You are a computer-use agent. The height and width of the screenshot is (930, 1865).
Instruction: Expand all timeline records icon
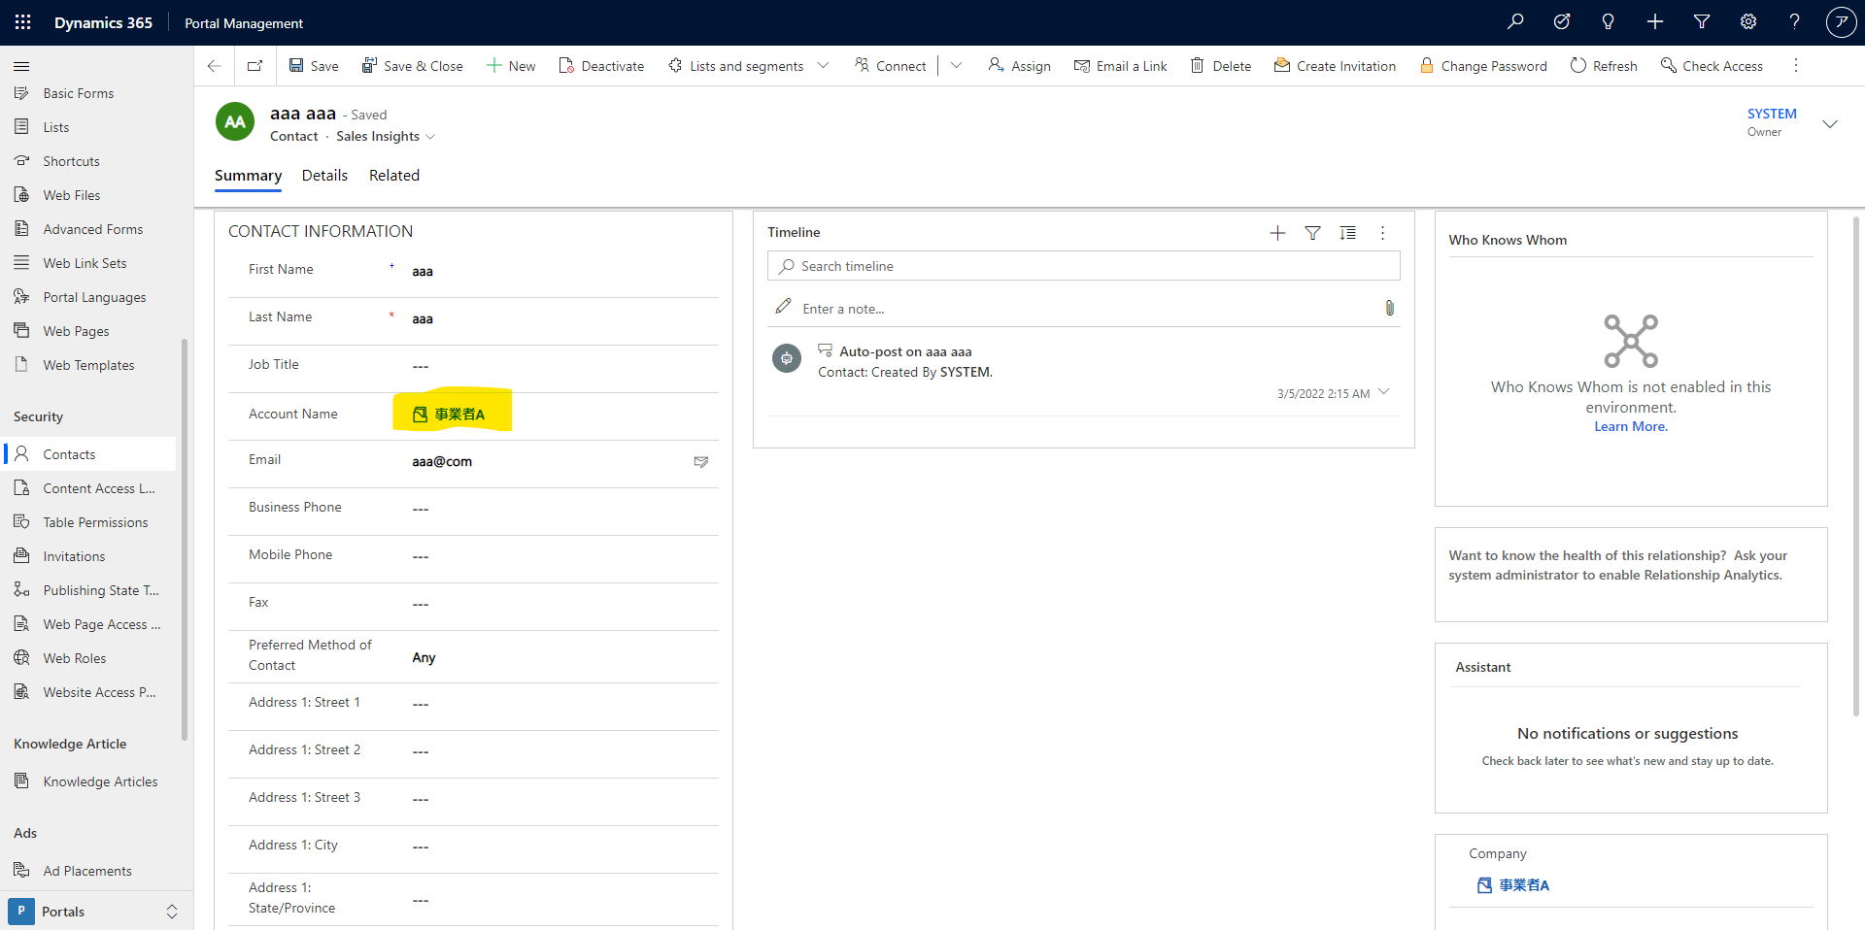(x=1347, y=233)
